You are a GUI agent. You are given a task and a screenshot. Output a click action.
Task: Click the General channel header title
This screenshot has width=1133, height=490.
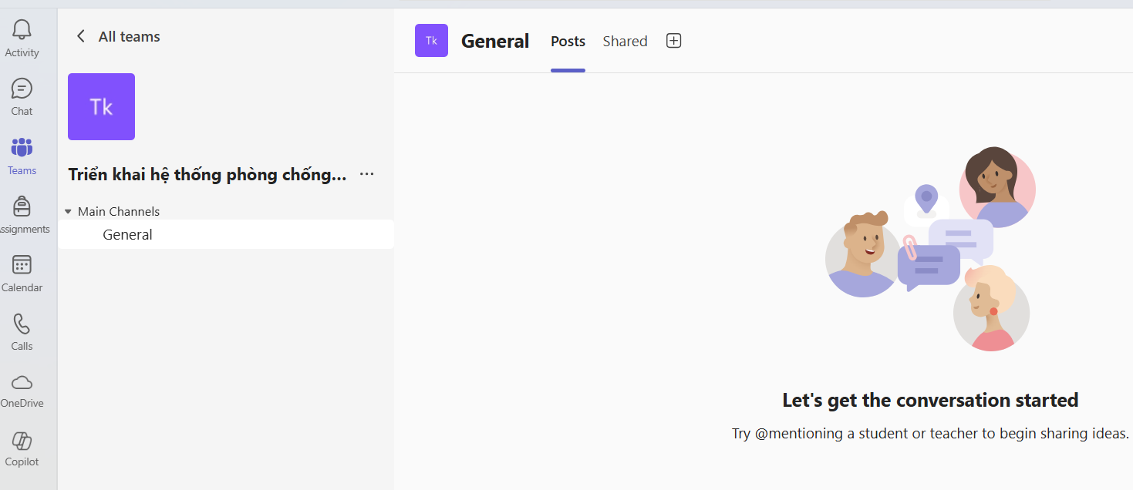(495, 41)
